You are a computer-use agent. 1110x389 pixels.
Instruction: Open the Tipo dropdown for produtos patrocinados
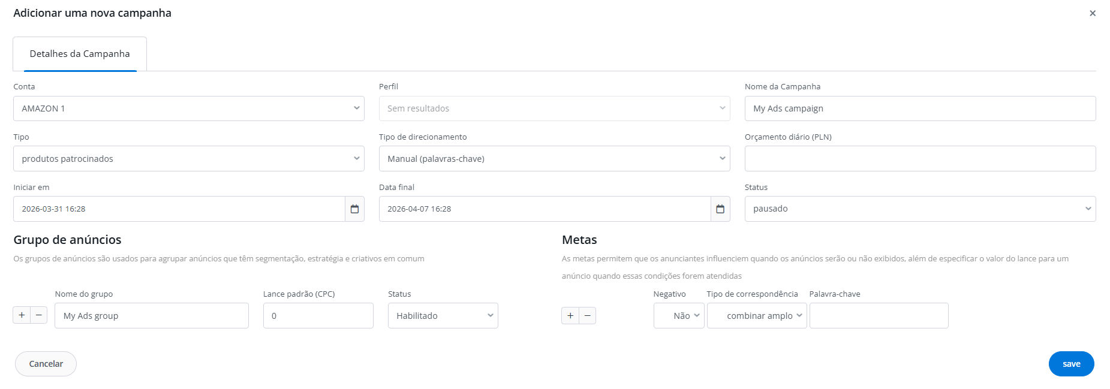point(188,159)
